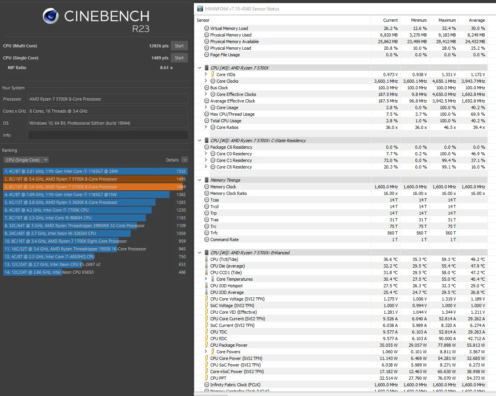Open the CPU (Single Core) ranking dropdown
This screenshot has width=496, height=396.
point(26,160)
